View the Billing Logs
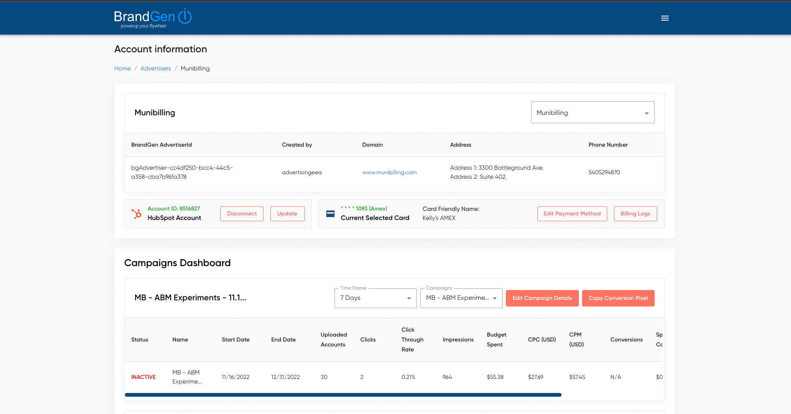Image resolution: width=791 pixels, height=414 pixels. pyautogui.click(x=635, y=214)
